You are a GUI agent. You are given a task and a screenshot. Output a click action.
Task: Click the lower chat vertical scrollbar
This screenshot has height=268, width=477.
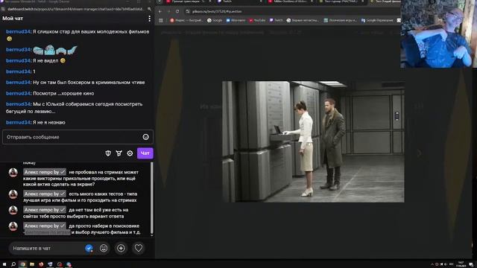[x=152, y=197]
